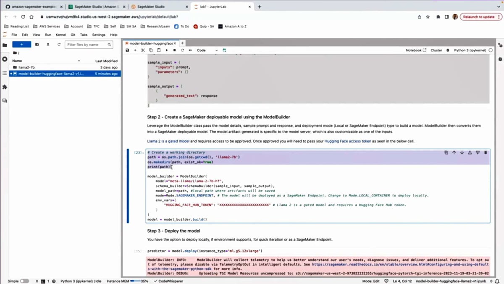Open the Kernel menu
The width and height of the screenshot is (504, 284).
click(60, 35)
